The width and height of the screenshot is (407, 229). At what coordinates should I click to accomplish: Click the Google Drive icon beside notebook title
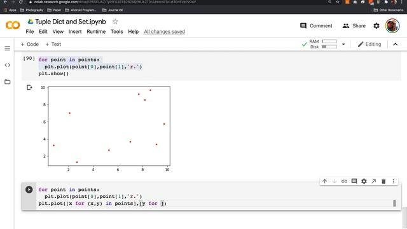(x=31, y=22)
